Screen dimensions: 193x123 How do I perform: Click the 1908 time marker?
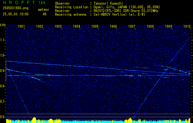click(x=150, y=26)
